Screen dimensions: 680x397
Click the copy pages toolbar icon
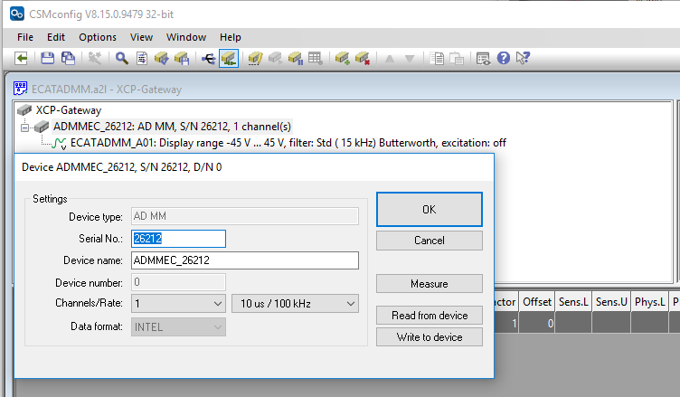tap(437, 58)
